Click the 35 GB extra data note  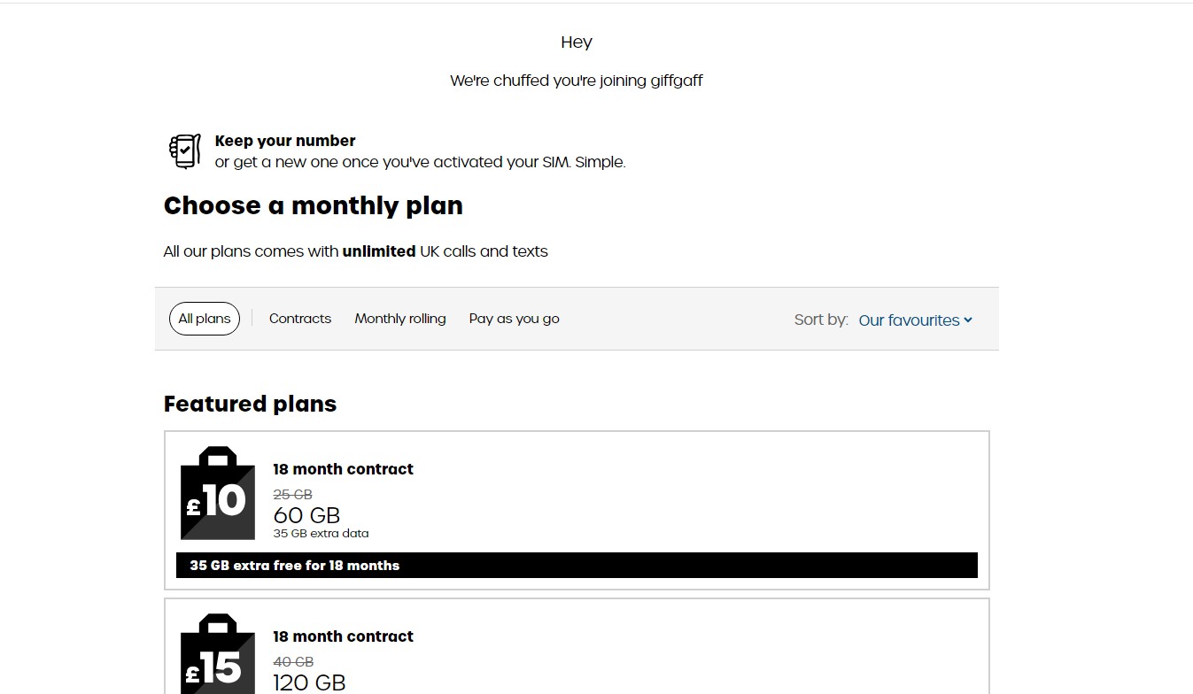[321, 534]
